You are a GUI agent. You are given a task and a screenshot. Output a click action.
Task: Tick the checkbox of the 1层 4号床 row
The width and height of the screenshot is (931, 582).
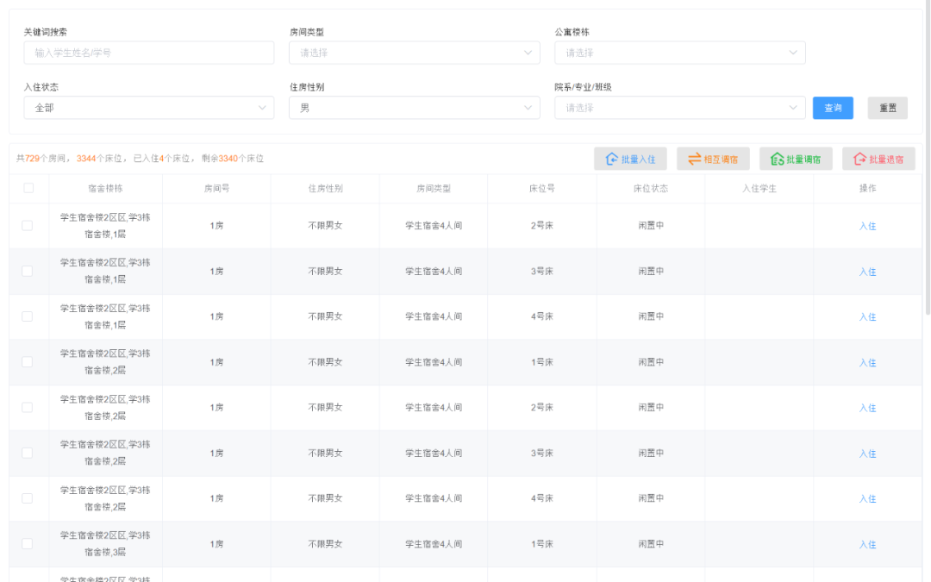pyautogui.click(x=28, y=316)
